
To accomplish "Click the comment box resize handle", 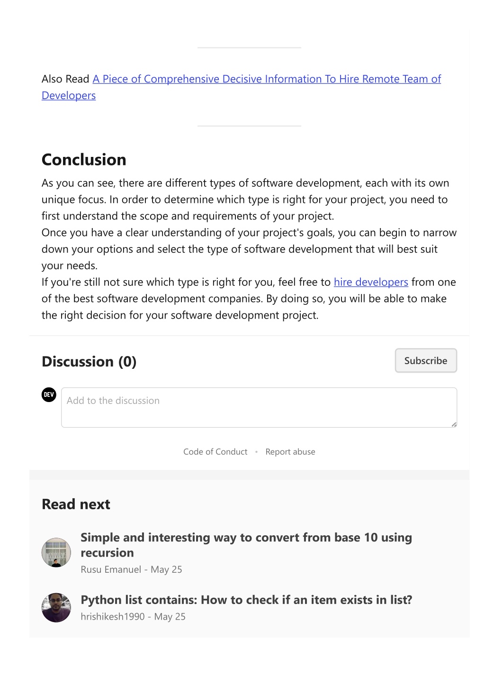I will click(x=454, y=424).
